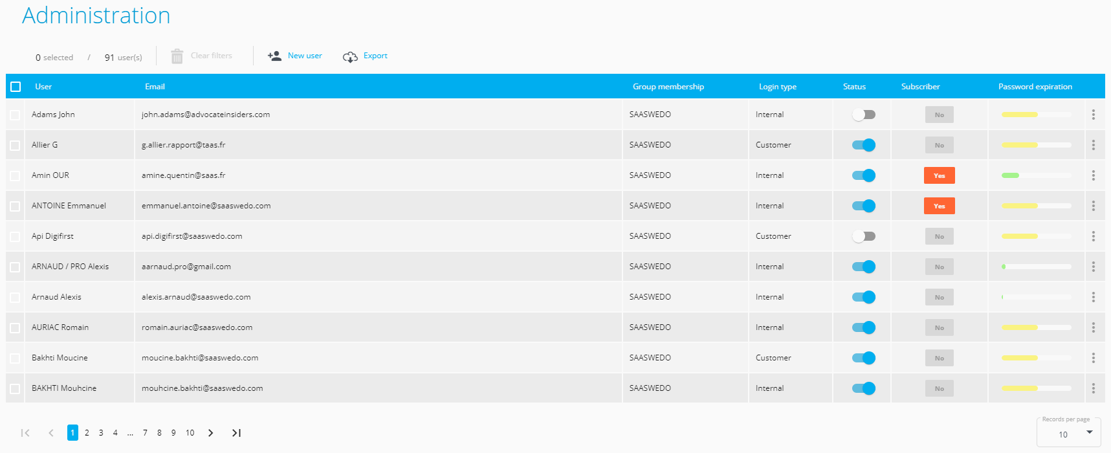Go to the next page arrow

210,433
